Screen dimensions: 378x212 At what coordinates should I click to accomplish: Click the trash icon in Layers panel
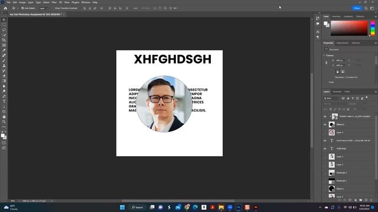pos(372,200)
